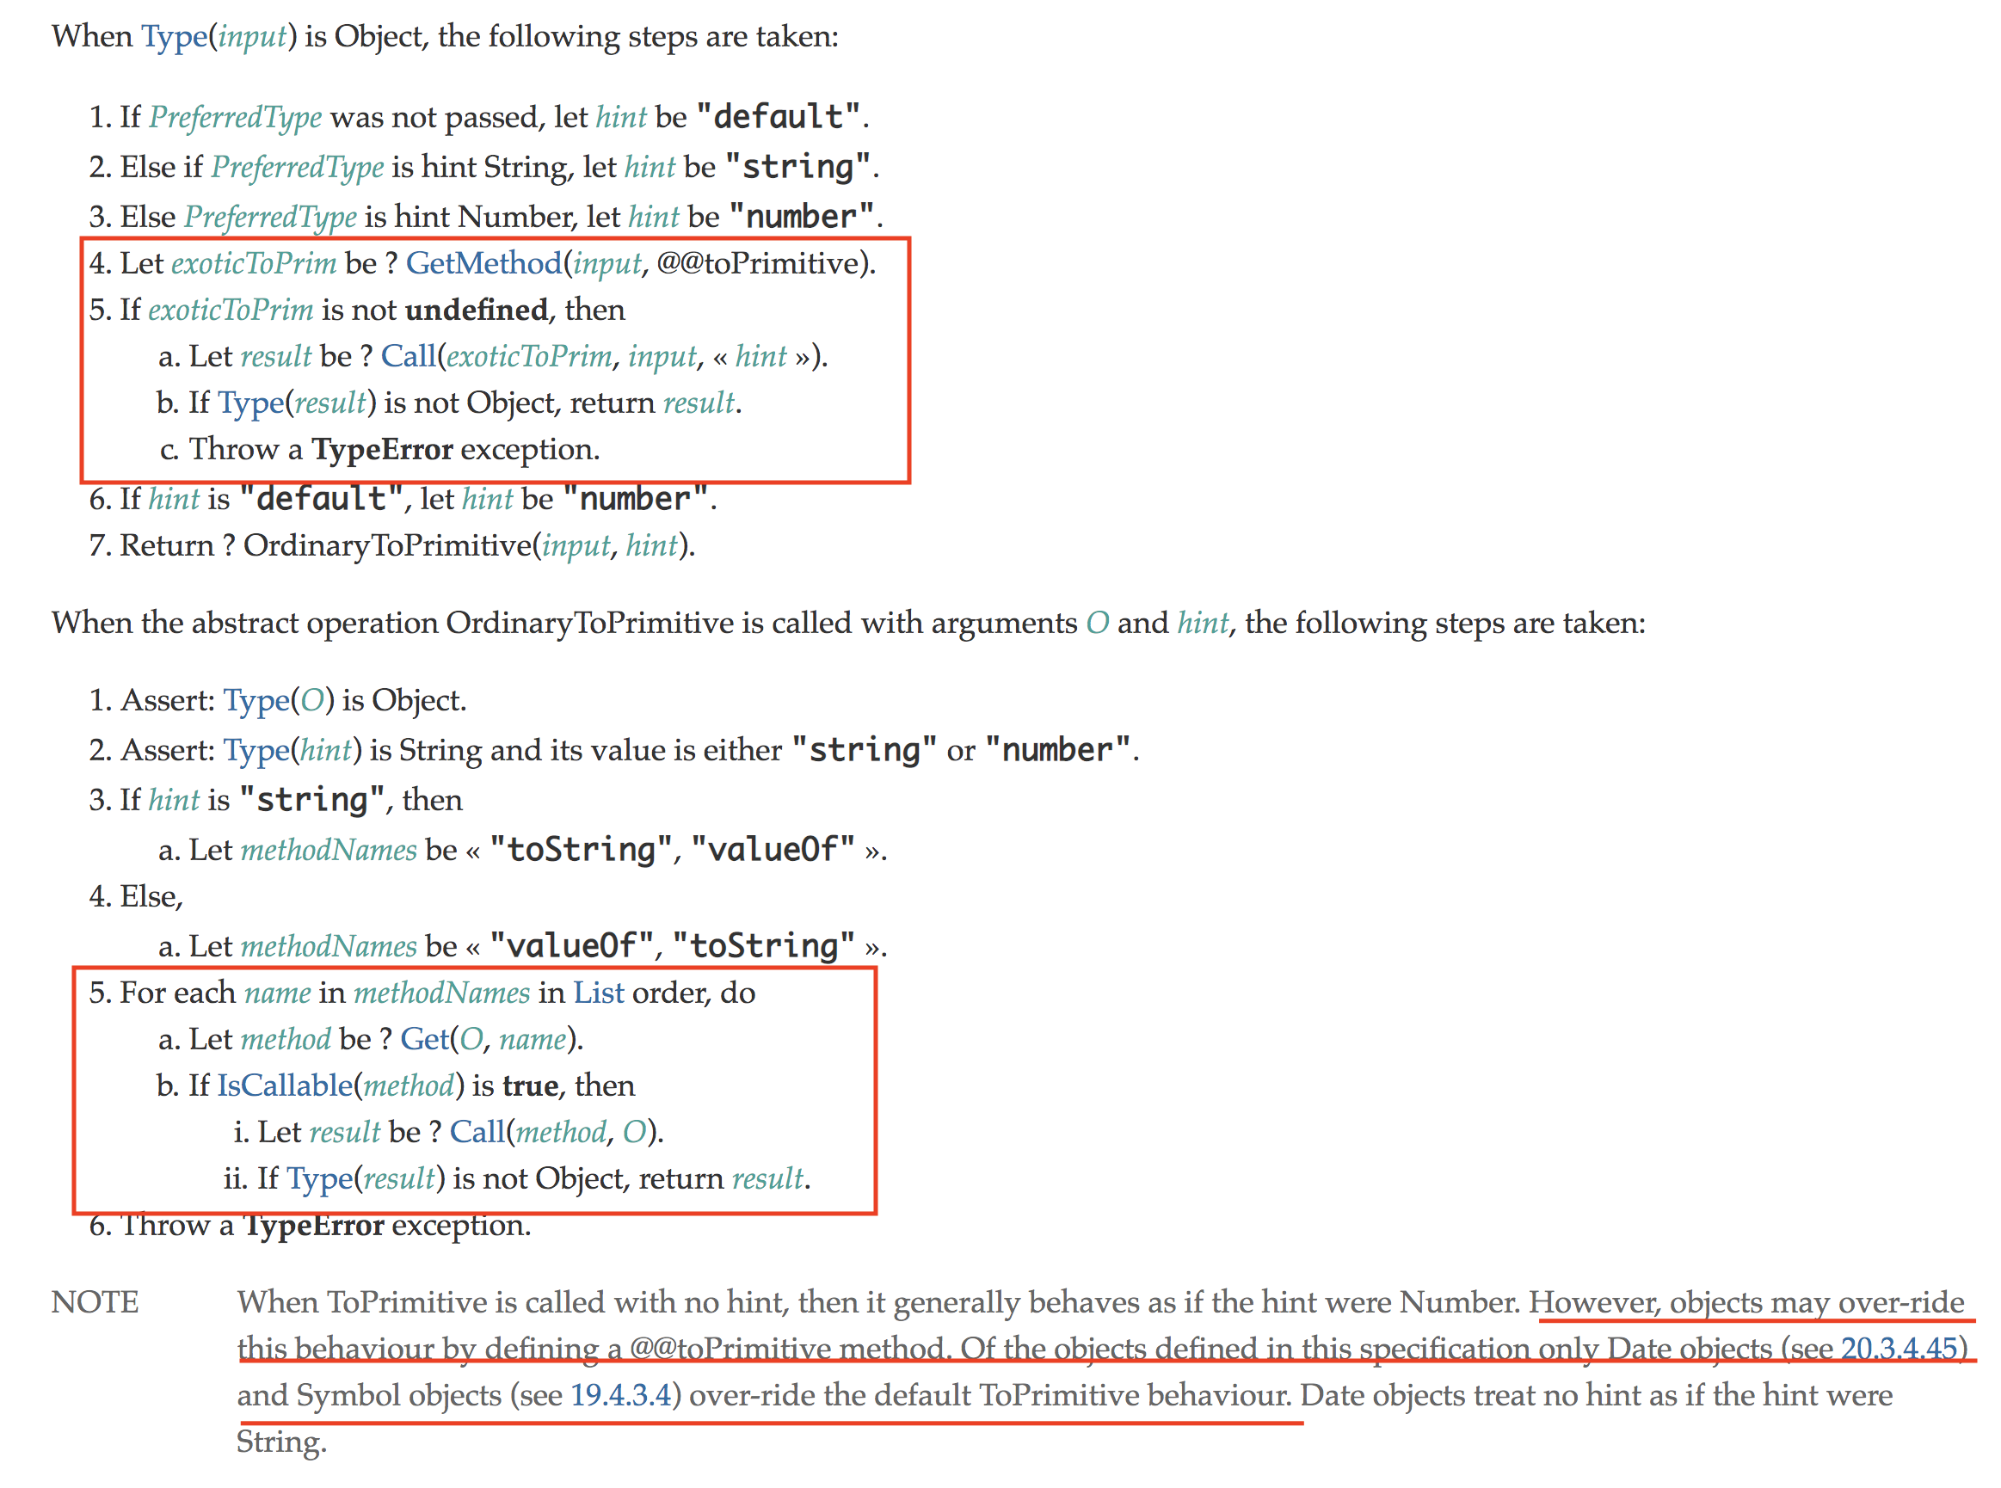The image size is (2001, 1488).
Task: Click Type link in step ii
Action: [x=319, y=1178]
